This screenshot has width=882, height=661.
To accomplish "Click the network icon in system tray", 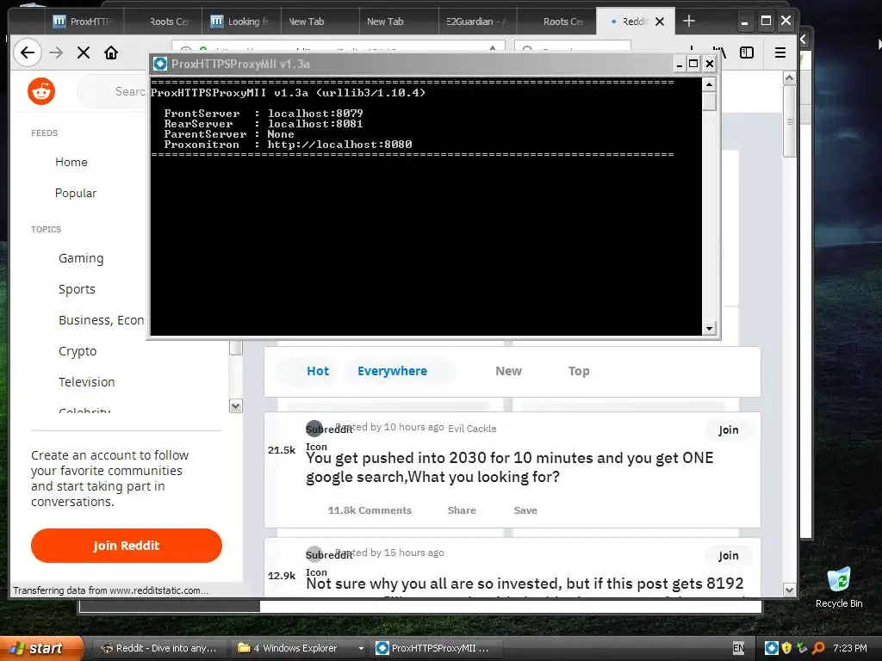I will [x=802, y=648].
